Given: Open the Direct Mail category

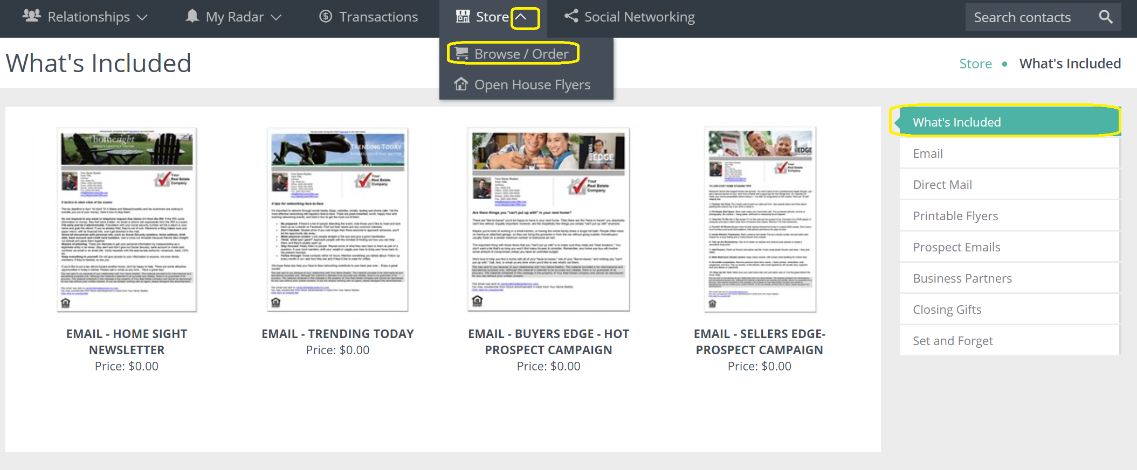Looking at the screenshot, I should 942,185.
